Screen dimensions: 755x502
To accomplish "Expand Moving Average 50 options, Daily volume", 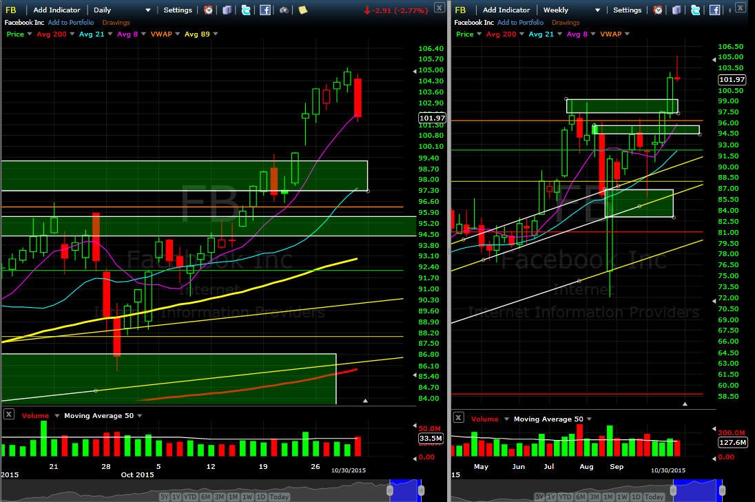I will click(x=140, y=416).
